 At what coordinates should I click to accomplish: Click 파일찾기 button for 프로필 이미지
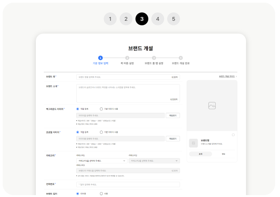[x=173, y=139]
